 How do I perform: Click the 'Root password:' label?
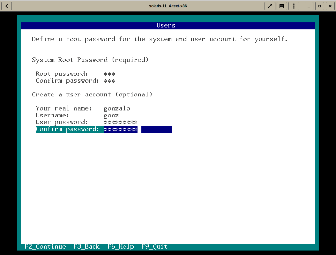pyautogui.click(x=62, y=74)
